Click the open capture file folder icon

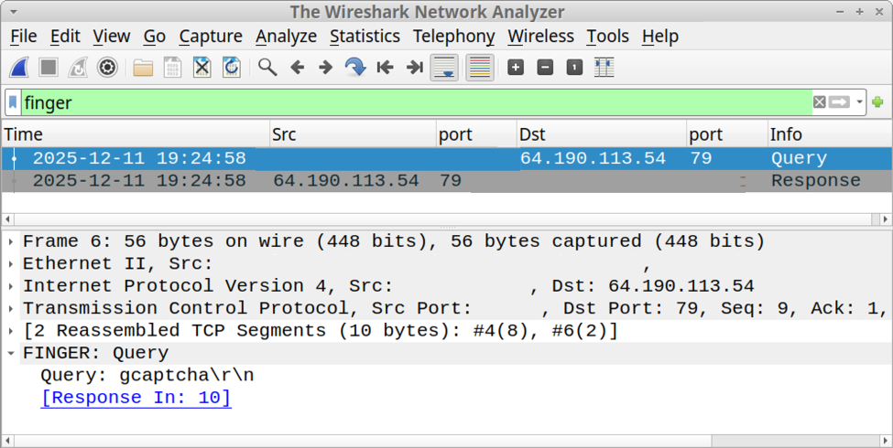point(143,68)
